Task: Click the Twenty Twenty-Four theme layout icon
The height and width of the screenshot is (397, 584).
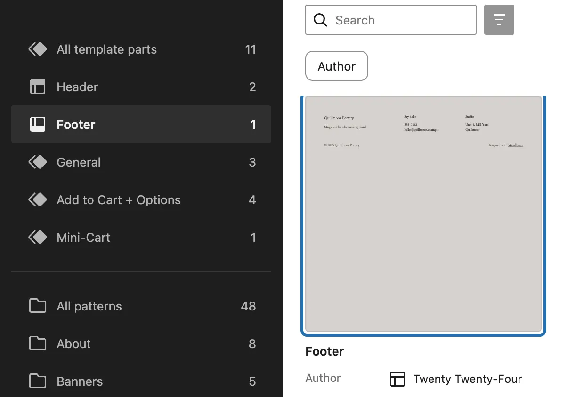Action: 397,379
